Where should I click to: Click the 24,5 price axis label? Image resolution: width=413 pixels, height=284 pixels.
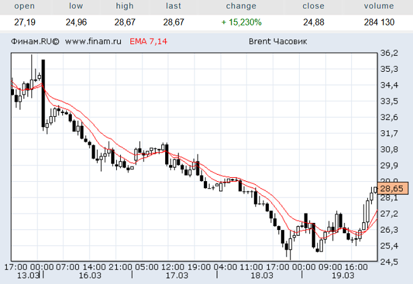pos(388,262)
